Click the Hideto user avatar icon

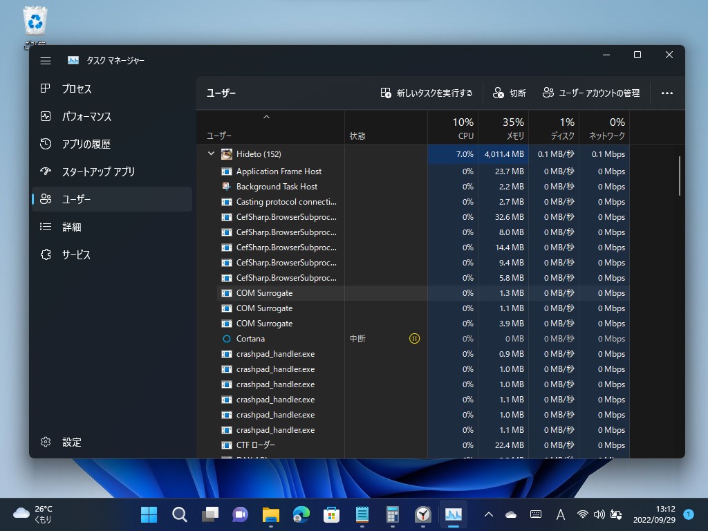[x=226, y=154]
